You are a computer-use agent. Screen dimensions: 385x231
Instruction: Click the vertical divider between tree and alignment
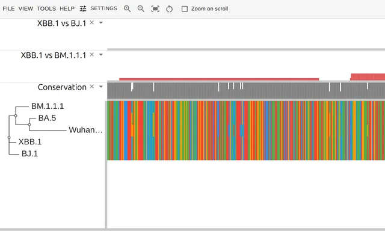click(x=106, y=164)
